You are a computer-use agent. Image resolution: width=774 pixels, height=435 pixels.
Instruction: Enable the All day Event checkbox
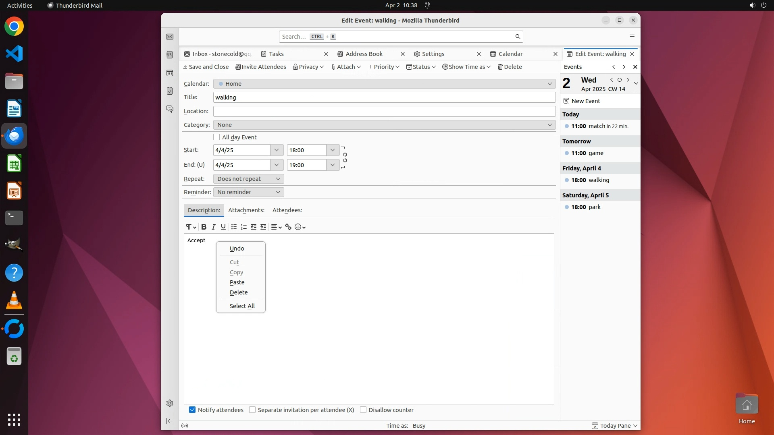click(x=217, y=137)
